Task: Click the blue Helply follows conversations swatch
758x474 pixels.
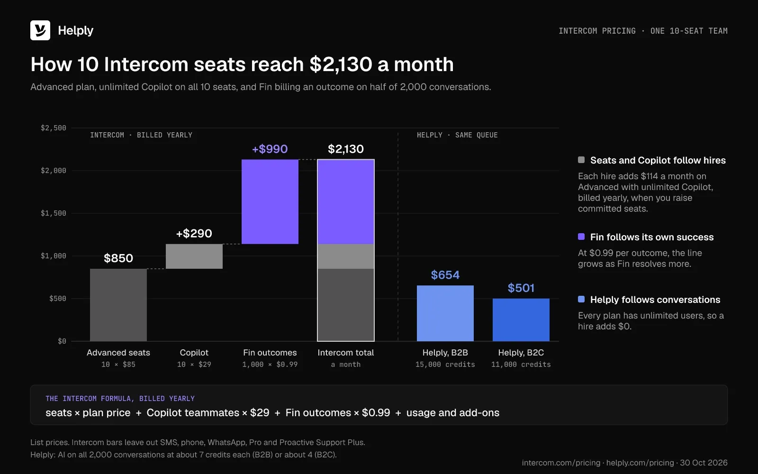Action: click(581, 300)
